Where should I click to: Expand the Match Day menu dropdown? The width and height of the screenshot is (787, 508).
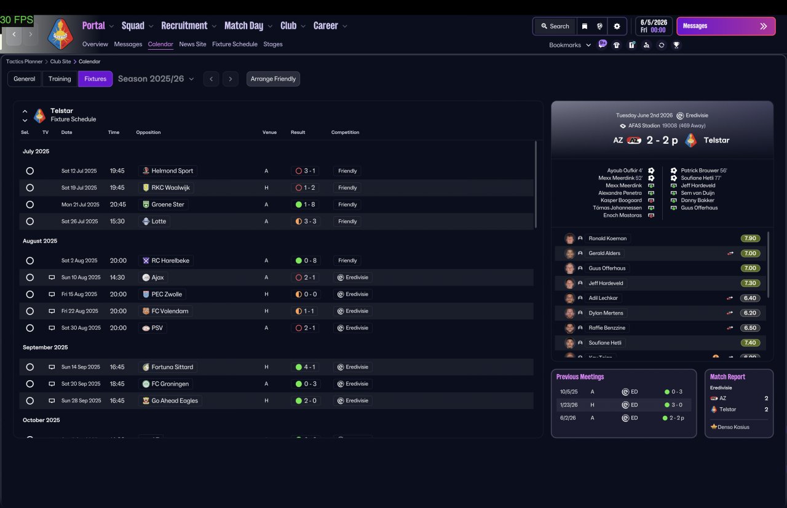pos(270,26)
